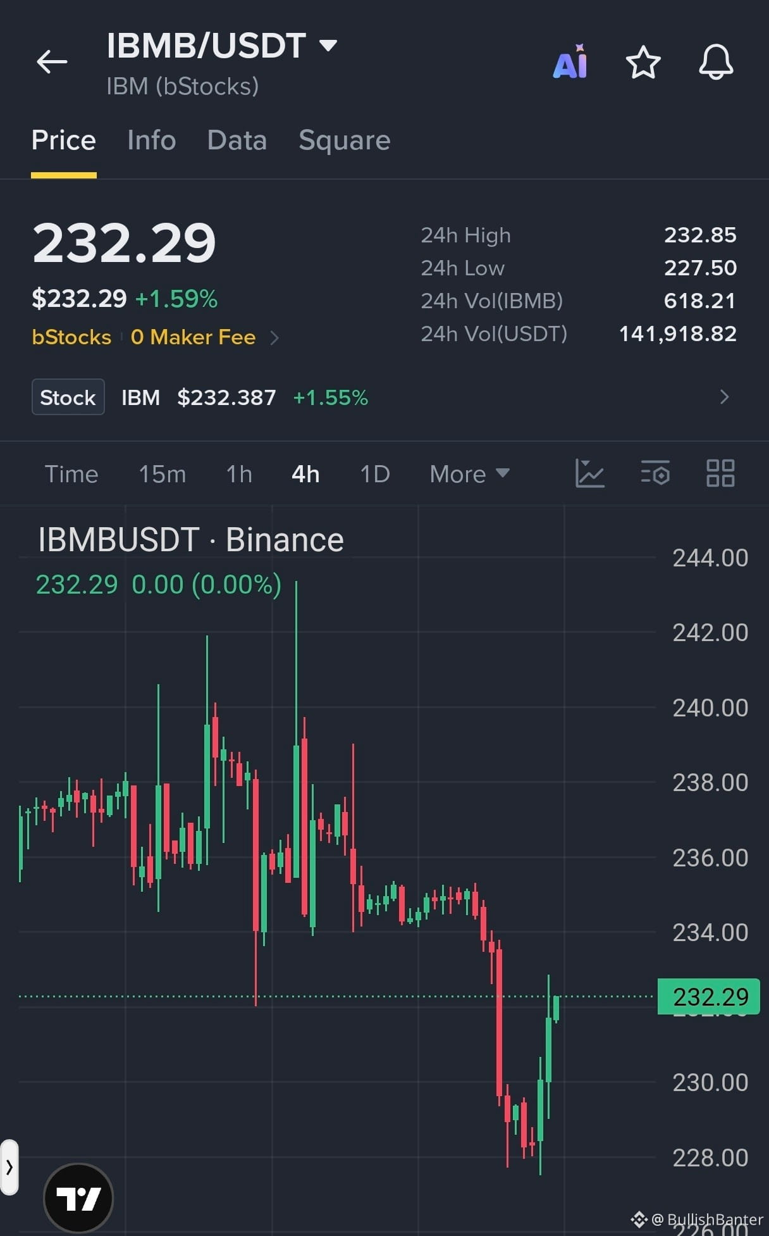Screen dimensions: 769x1236
Task: Add pair to favorites with star icon
Action: pos(643,62)
